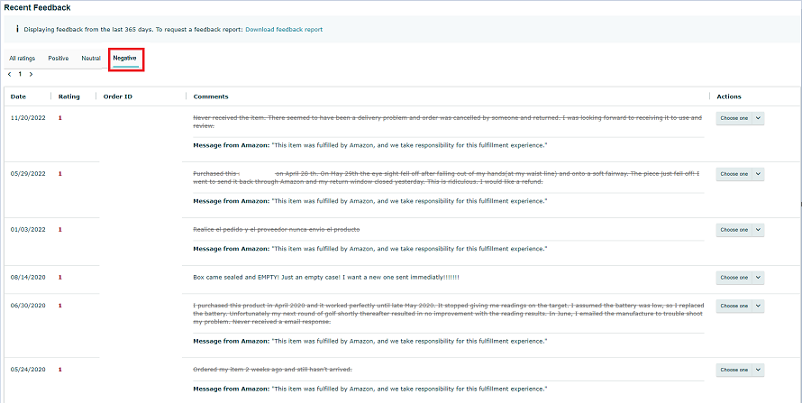The image size is (802, 403).
Task: Switch to Positive ratings tab
Action: [59, 59]
